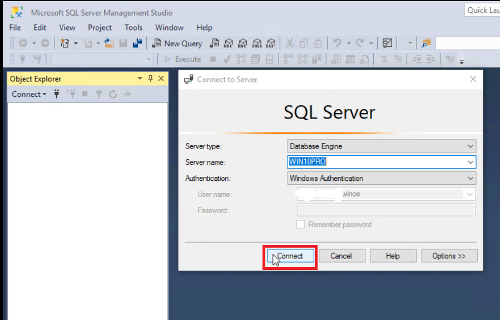Open the File menu

15,28
